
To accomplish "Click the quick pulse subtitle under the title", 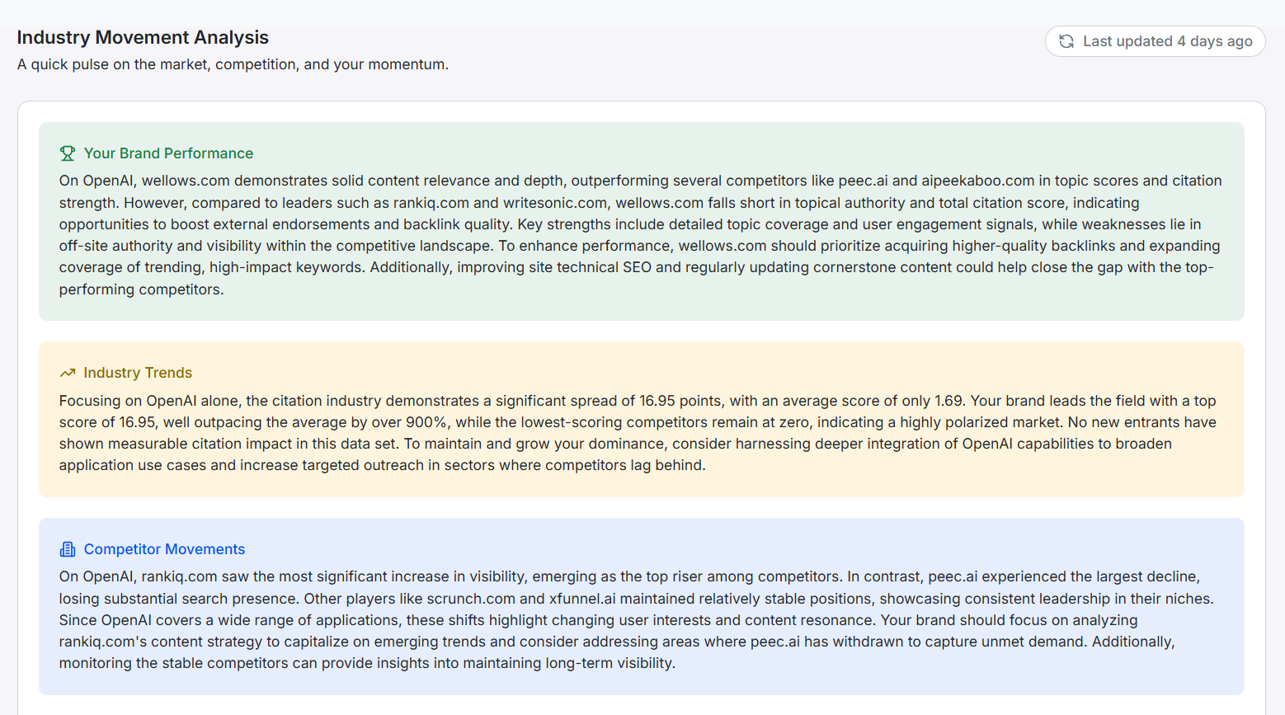I will [x=233, y=64].
